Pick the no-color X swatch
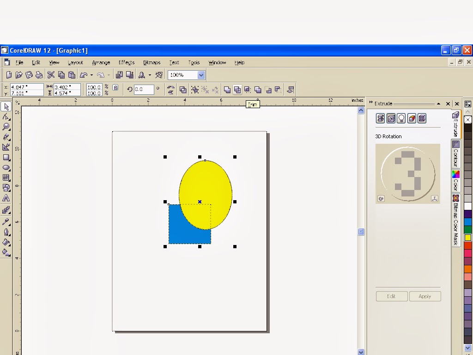Screen dimensions: 473x355 [468, 120]
